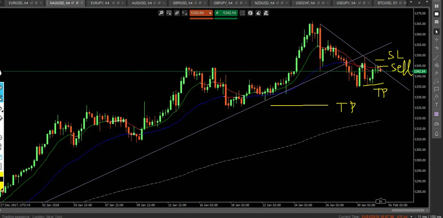Create a price alert with bell icon
Image resolution: width=443 pixels, height=218 pixels.
click(436, 134)
